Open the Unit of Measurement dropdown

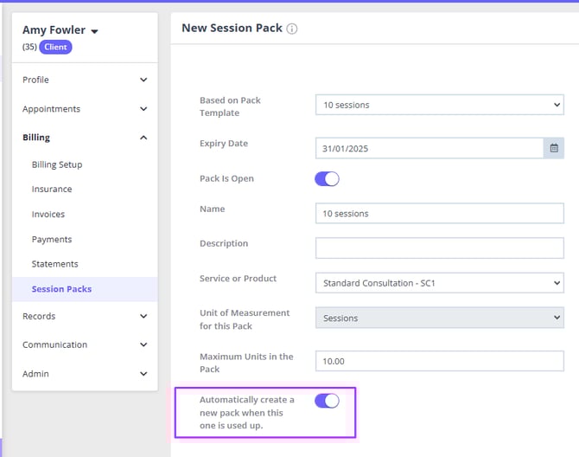pos(439,318)
